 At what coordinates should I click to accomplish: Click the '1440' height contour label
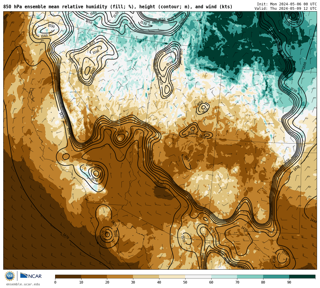pos(313,221)
